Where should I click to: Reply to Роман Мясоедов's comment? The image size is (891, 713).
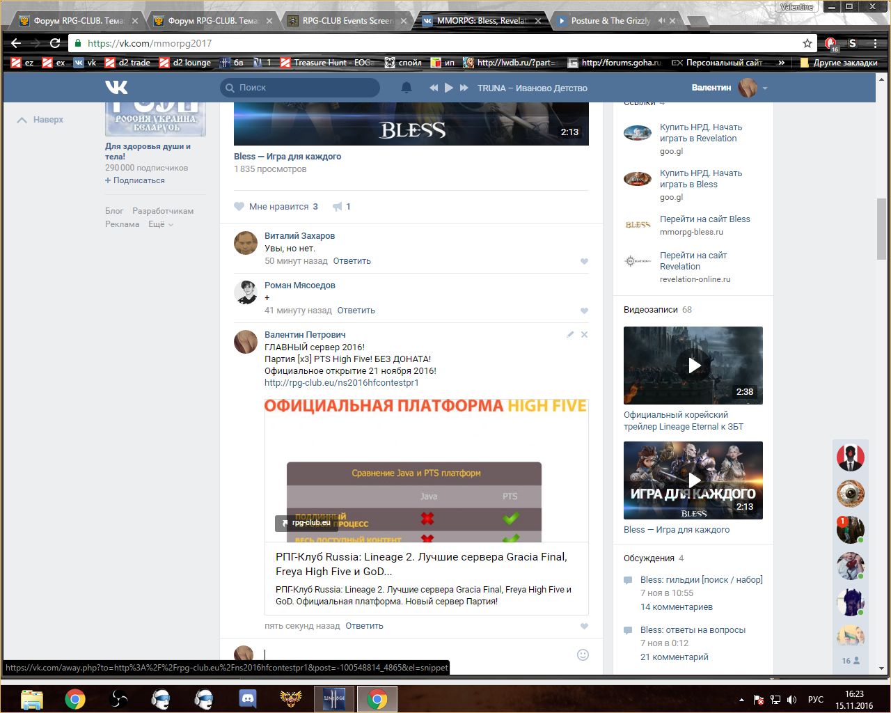[x=356, y=311]
